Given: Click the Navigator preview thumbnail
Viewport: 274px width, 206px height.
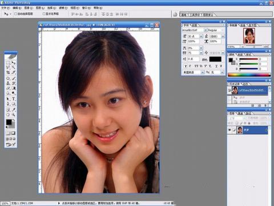Looking at the screenshot, I should [249, 36].
